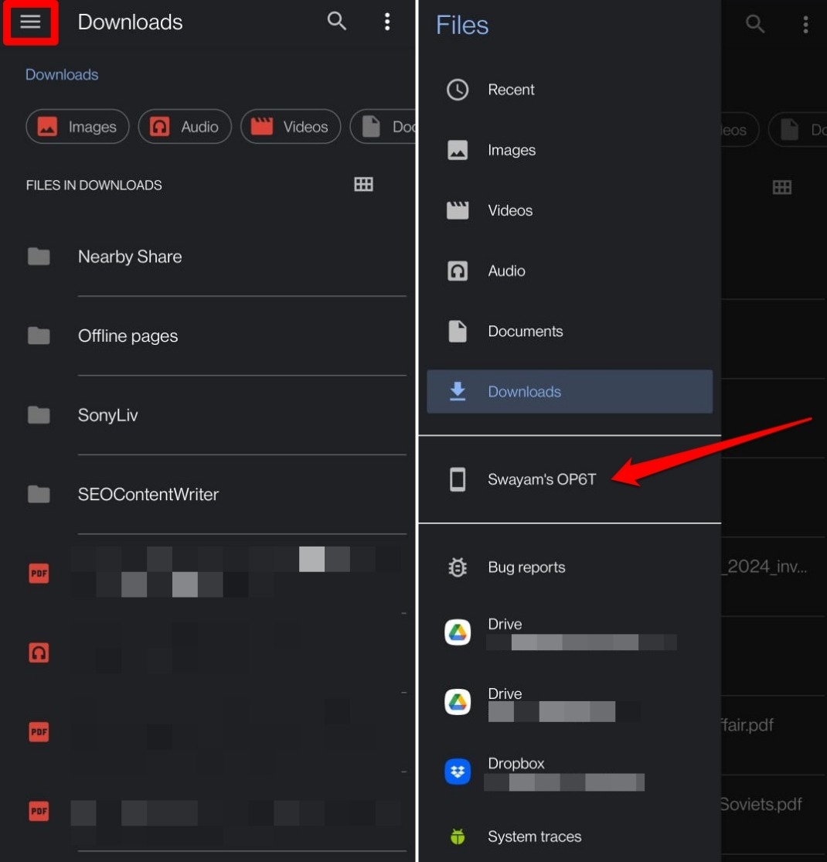Tap the dimmed search icon behind drawer
The width and height of the screenshot is (827, 862).
tap(755, 24)
